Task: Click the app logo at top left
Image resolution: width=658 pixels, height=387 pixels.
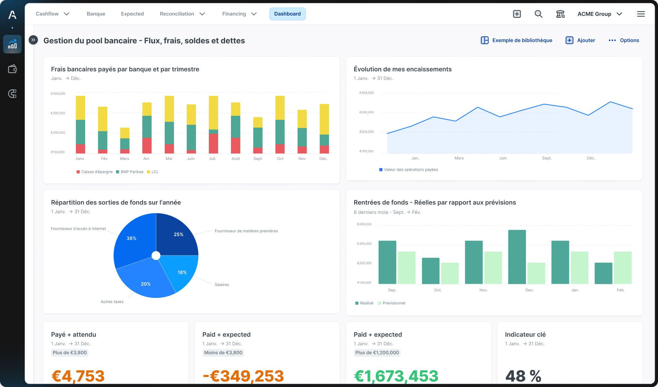Action: click(12, 15)
